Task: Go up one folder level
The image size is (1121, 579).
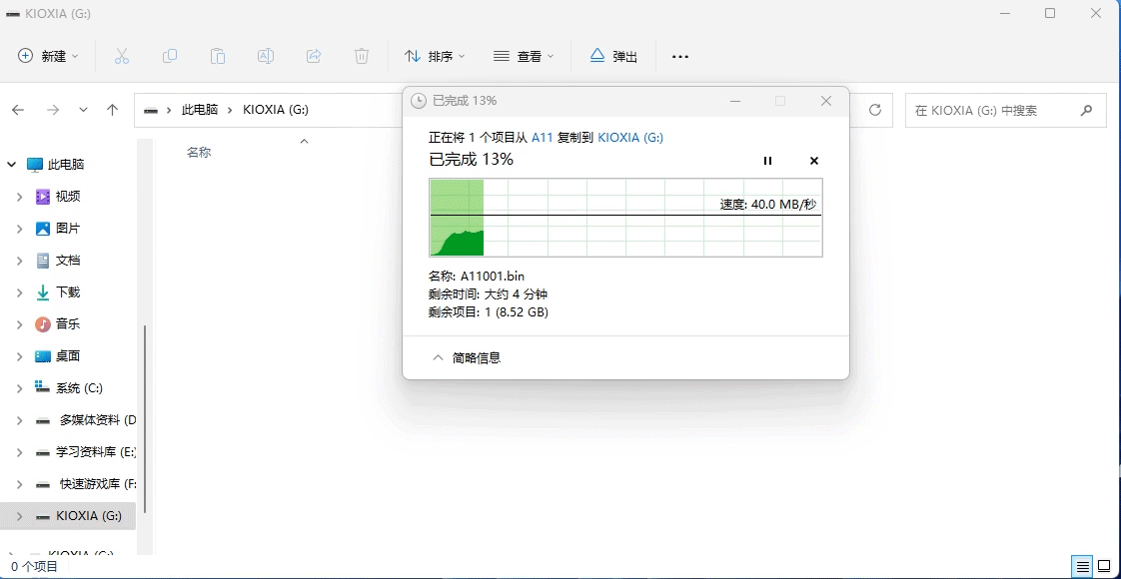Action: (x=112, y=110)
